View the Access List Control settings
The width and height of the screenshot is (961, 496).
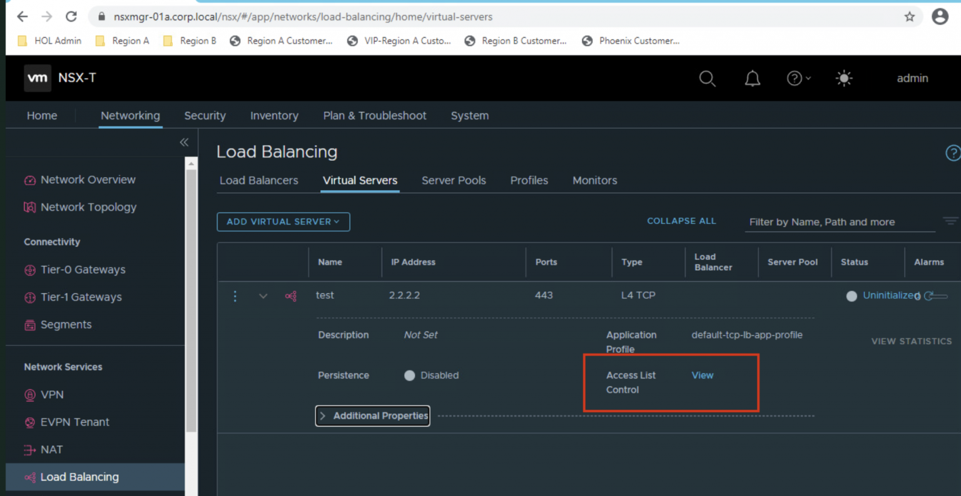(702, 375)
